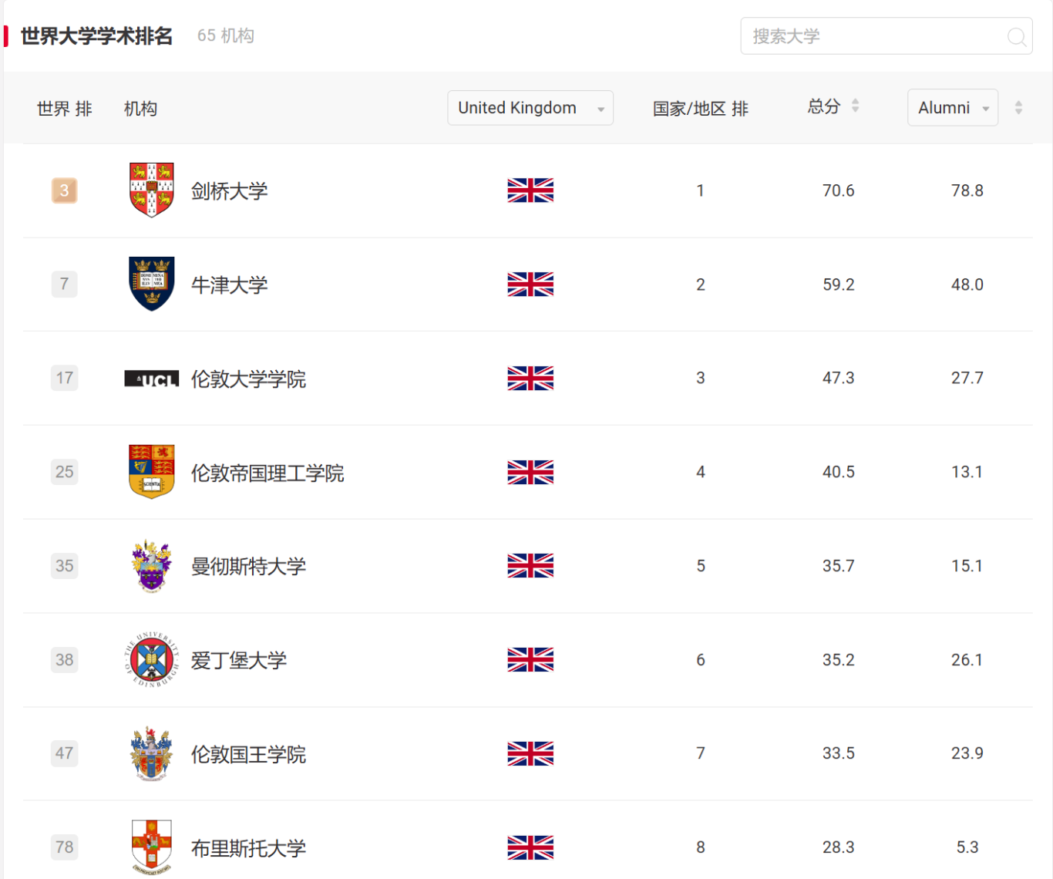Click world rank badge 25

click(x=65, y=472)
